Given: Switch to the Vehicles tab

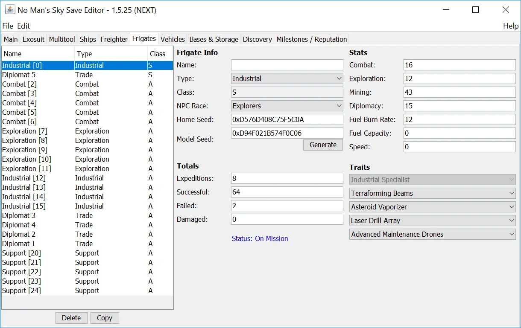Looking at the screenshot, I should point(173,39).
